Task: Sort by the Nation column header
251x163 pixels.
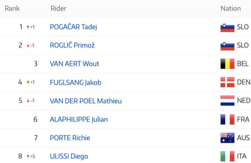Action: click(231, 8)
